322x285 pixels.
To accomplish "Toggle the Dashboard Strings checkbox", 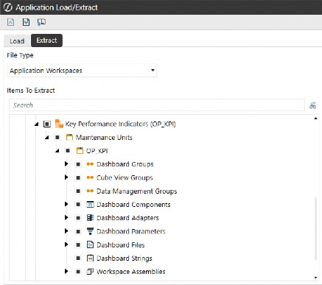I will pyautogui.click(x=78, y=258).
